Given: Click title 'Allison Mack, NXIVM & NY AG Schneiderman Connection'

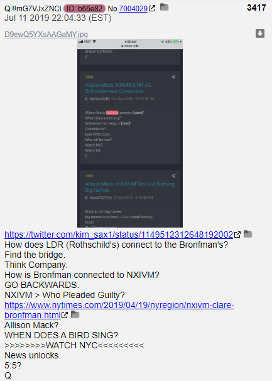Looking at the screenshot, I should 118,88.
